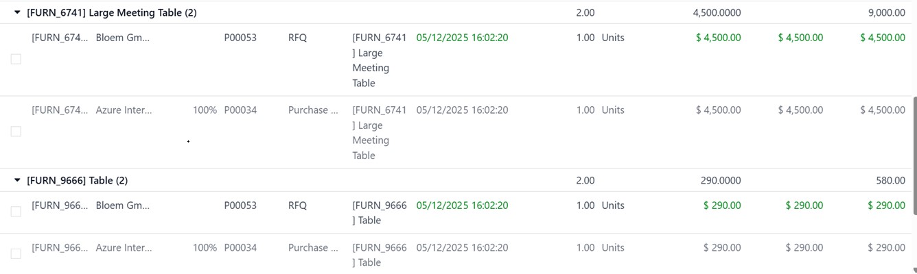Click P00034 order in the Table group
The image size is (917, 274).
(240, 248)
